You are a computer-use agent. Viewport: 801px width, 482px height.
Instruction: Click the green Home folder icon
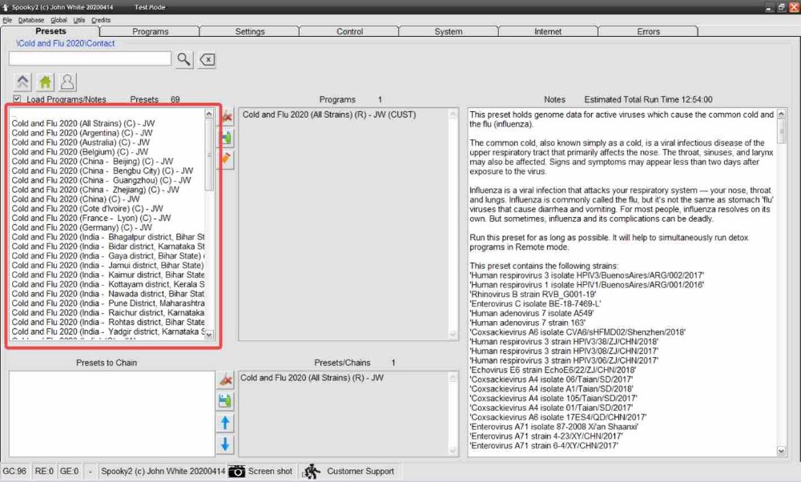pyautogui.click(x=45, y=81)
